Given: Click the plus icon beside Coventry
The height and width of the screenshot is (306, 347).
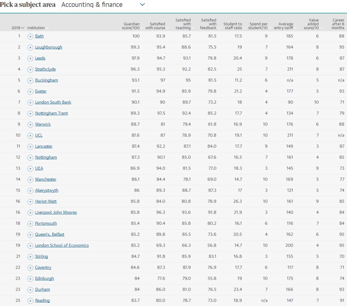Looking at the screenshot, I should 30,268.
